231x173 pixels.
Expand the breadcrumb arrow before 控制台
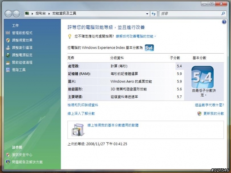coord(32,14)
